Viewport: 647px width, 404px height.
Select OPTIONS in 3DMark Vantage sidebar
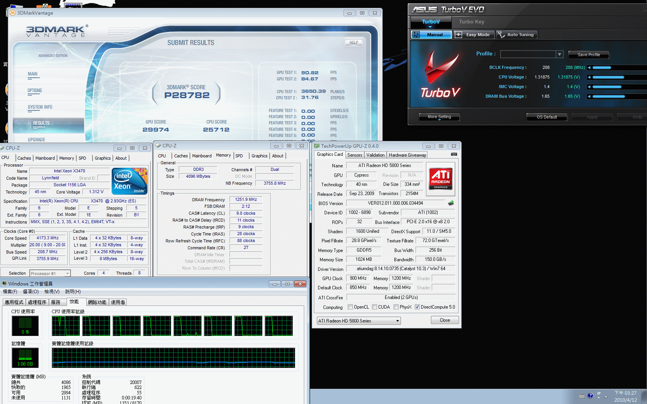(35, 91)
